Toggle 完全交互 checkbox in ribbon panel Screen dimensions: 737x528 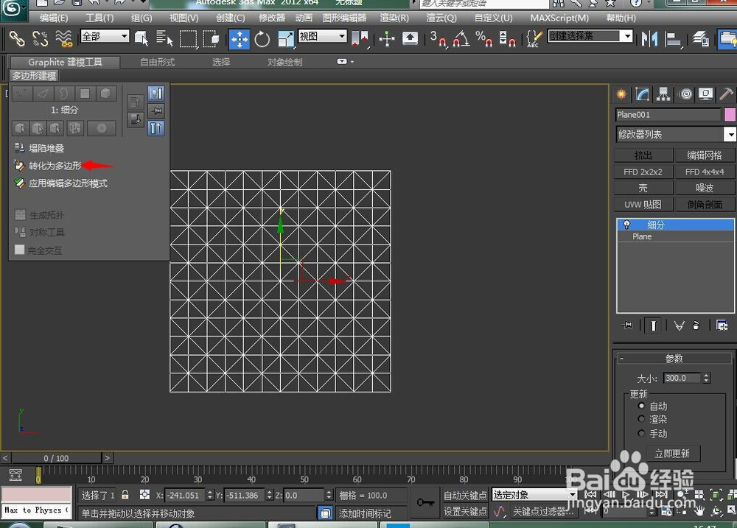19,250
